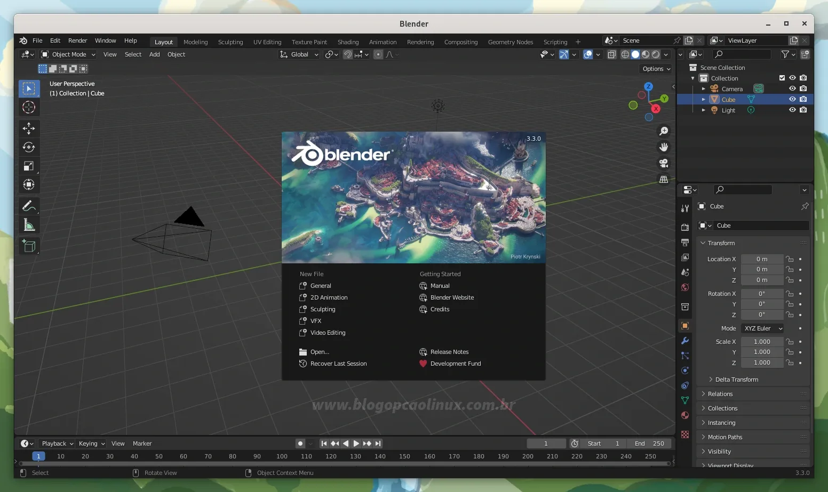Toggle lock for Location X

pyautogui.click(x=790, y=259)
